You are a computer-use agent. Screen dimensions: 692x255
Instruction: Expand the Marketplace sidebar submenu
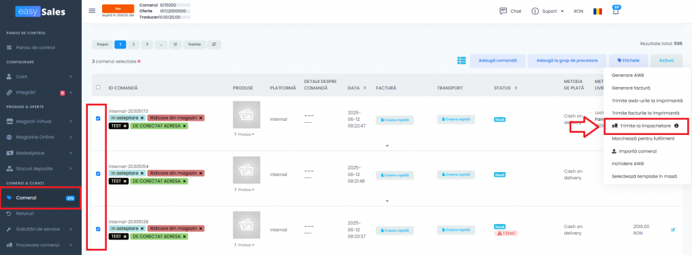point(70,153)
